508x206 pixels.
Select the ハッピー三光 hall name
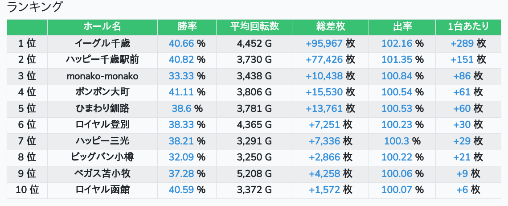pyautogui.click(x=102, y=141)
